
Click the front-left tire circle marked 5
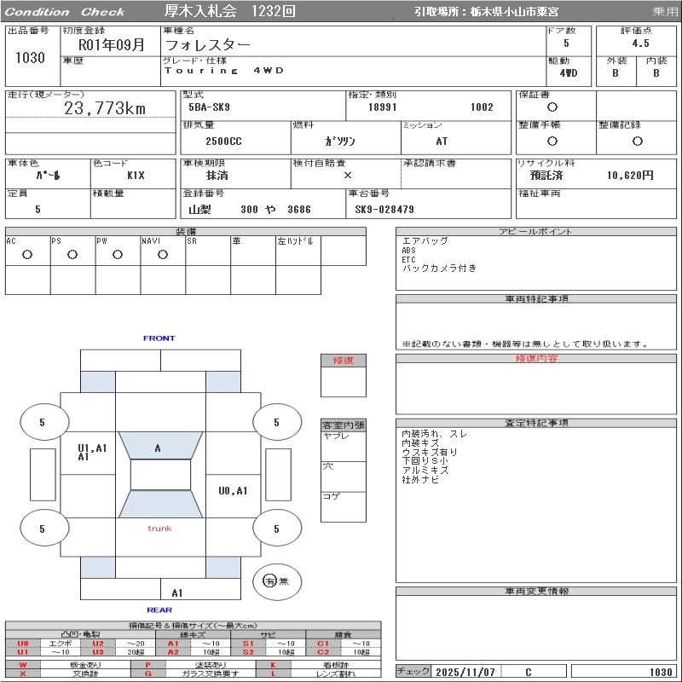43,422
